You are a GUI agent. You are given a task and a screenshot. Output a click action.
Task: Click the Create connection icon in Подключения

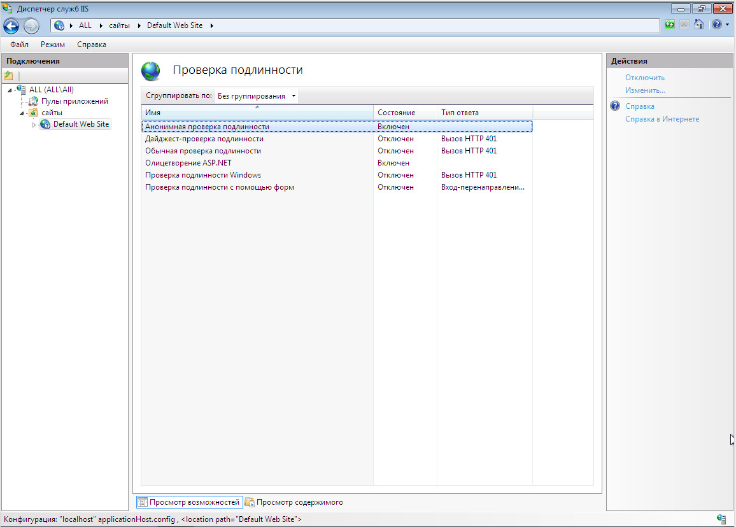[x=8, y=76]
